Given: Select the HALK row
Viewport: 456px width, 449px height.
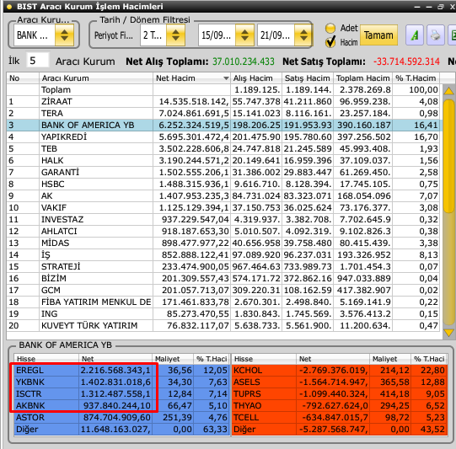Looking at the screenshot, I should pyautogui.click(x=224, y=160).
